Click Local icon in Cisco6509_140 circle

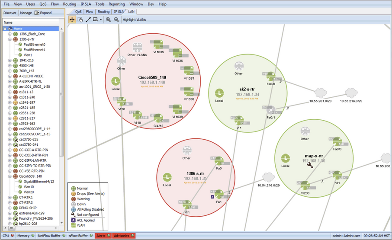[x=116, y=81]
